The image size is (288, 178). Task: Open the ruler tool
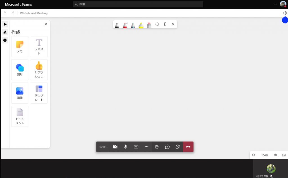tap(165, 24)
